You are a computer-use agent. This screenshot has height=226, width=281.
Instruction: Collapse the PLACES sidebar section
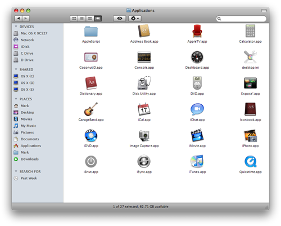coord(16,99)
